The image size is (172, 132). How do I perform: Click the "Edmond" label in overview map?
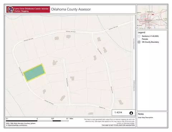pos(150,12)
